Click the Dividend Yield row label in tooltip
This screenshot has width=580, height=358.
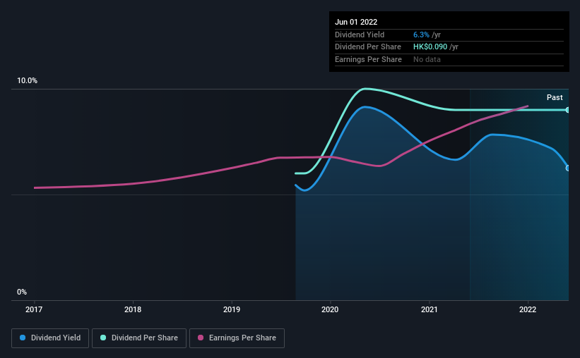click(360, 35)
